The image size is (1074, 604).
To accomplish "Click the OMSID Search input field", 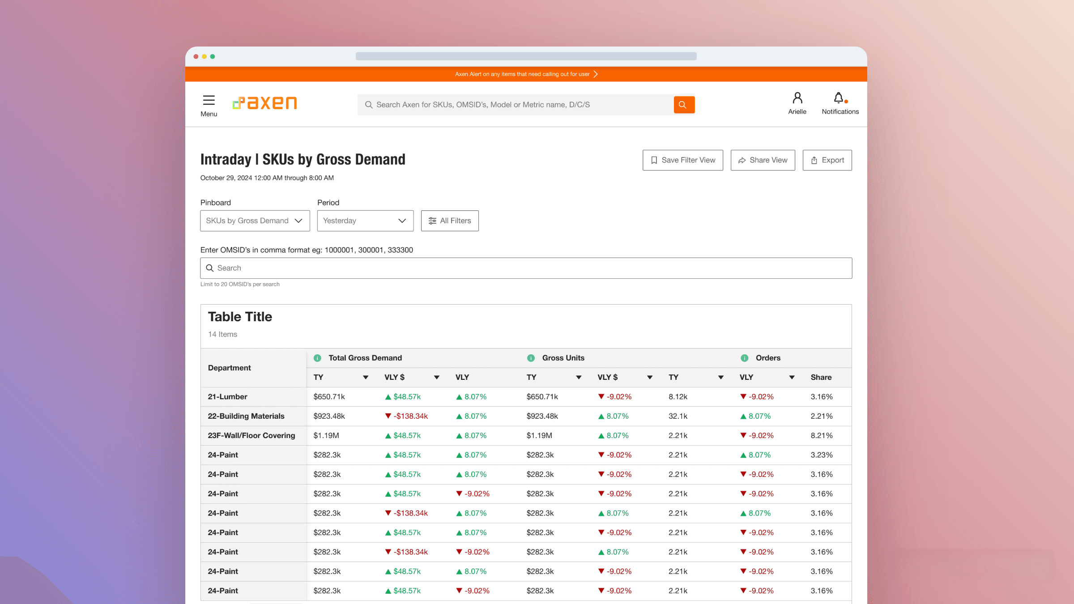I will click(526, 268).
